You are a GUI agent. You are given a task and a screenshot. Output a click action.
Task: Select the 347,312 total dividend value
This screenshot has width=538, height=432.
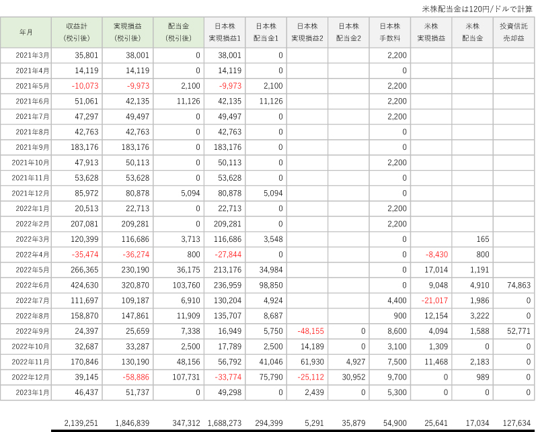pyautogui.click(x=186, y=423)
